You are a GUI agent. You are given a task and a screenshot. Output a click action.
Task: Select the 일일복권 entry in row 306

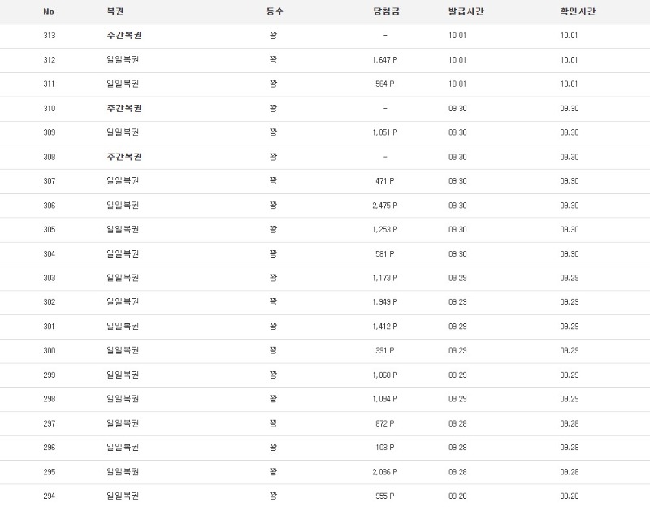(x=123, y=206)
